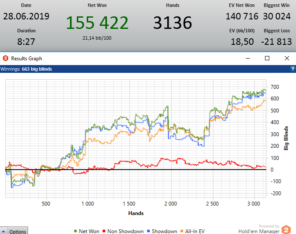The height and width of the screenshot is (234, 296).
Task: Click the EV Net Won value 140 716
Action: coord(242,16)
